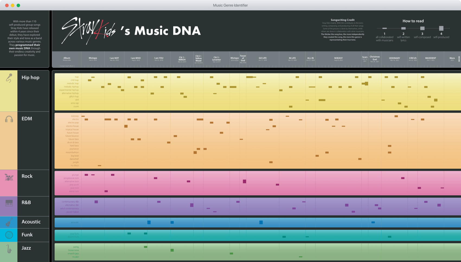Click the legend box for level 4 self-produced
The image size is (461, 262).
click(x=441, y=28)
